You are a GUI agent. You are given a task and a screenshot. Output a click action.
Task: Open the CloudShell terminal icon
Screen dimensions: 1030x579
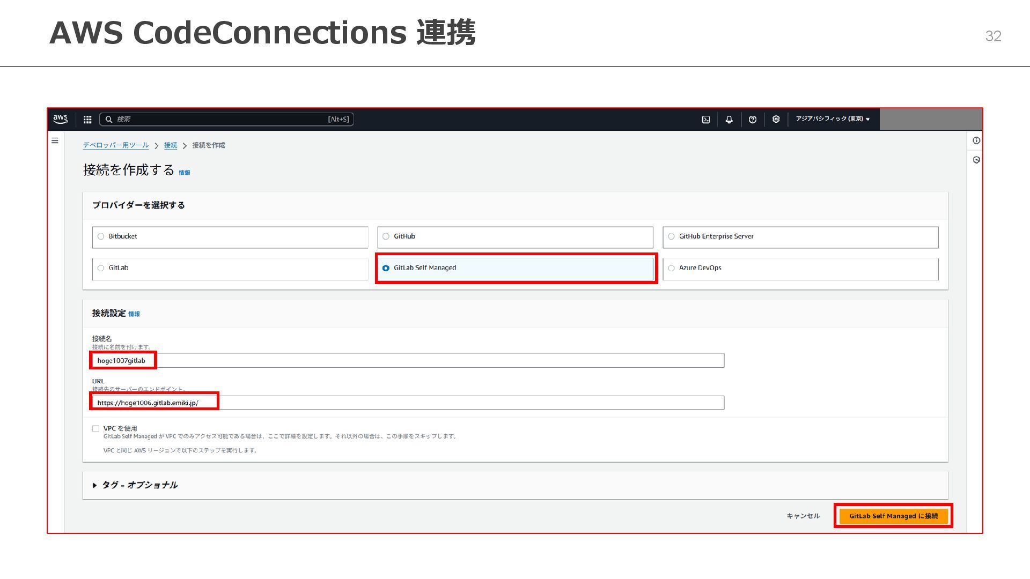pos(706,120)
